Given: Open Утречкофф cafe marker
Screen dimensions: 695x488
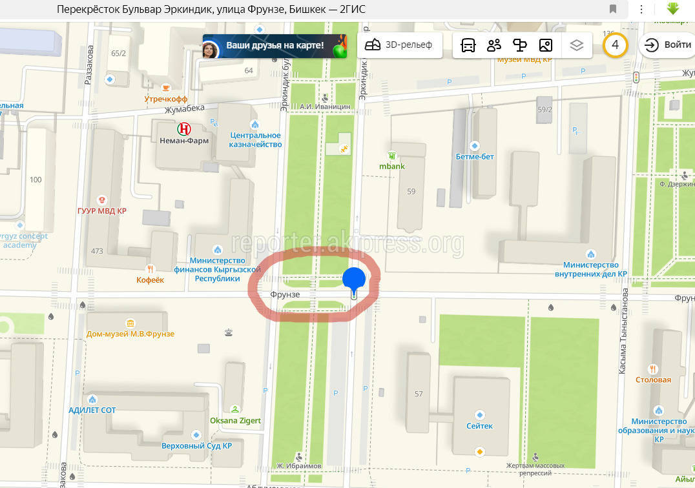Looking at the screenshot, I should point(166,88).
